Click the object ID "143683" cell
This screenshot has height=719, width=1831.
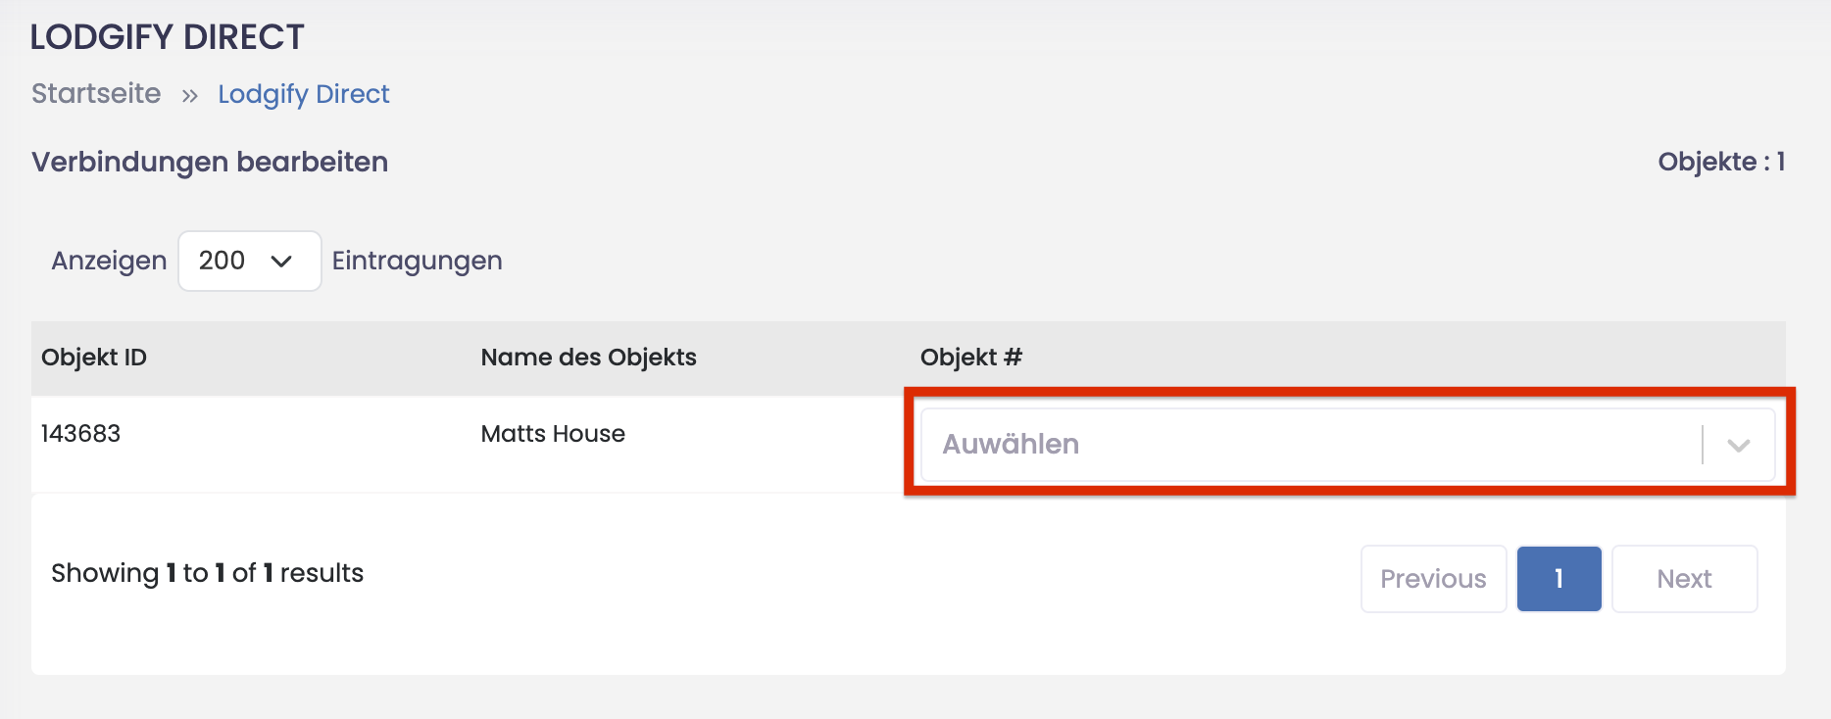[x=80, y=433]
